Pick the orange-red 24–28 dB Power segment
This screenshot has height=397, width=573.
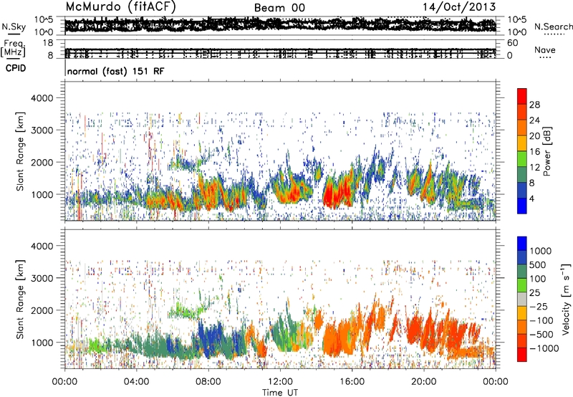click(522, 112)
